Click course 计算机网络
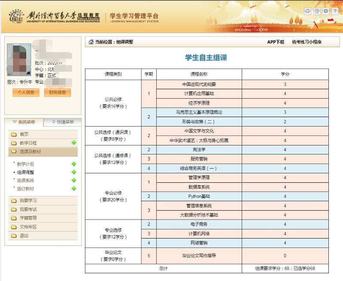This screenshot has height=281, width=343. pos(199,233)
